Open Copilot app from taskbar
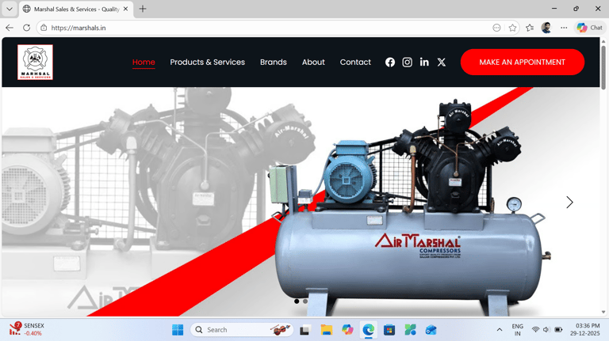This screenshot has height=341, width=609. 347,330
